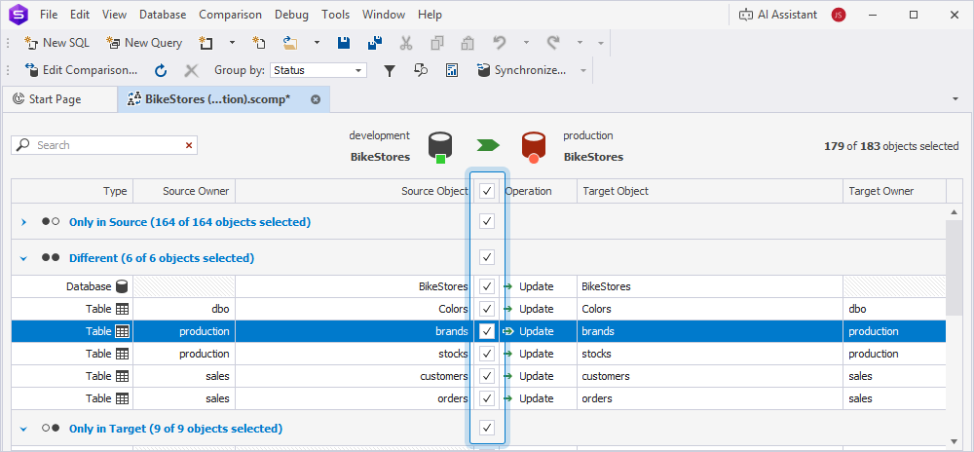This screenshot has height=452, width=974.
Task: Open the AI Assistant panel
Action: point(777,15)
